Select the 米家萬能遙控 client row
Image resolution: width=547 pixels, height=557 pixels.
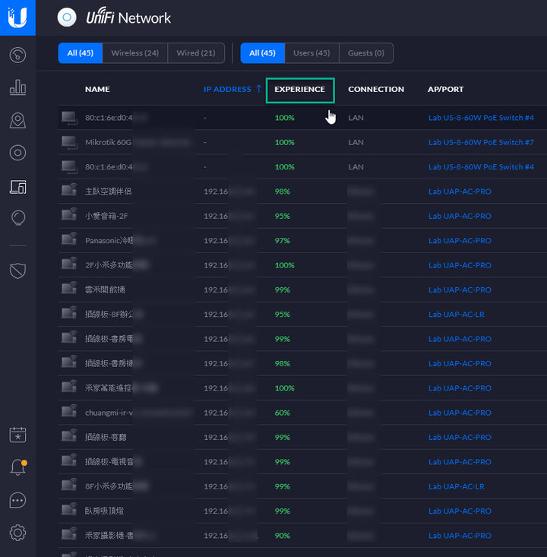(x=302, y=388)
